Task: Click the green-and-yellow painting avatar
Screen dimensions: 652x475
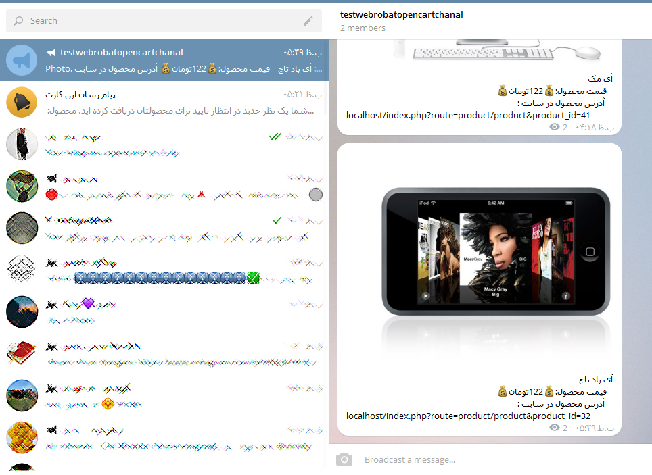Action: 22,186
